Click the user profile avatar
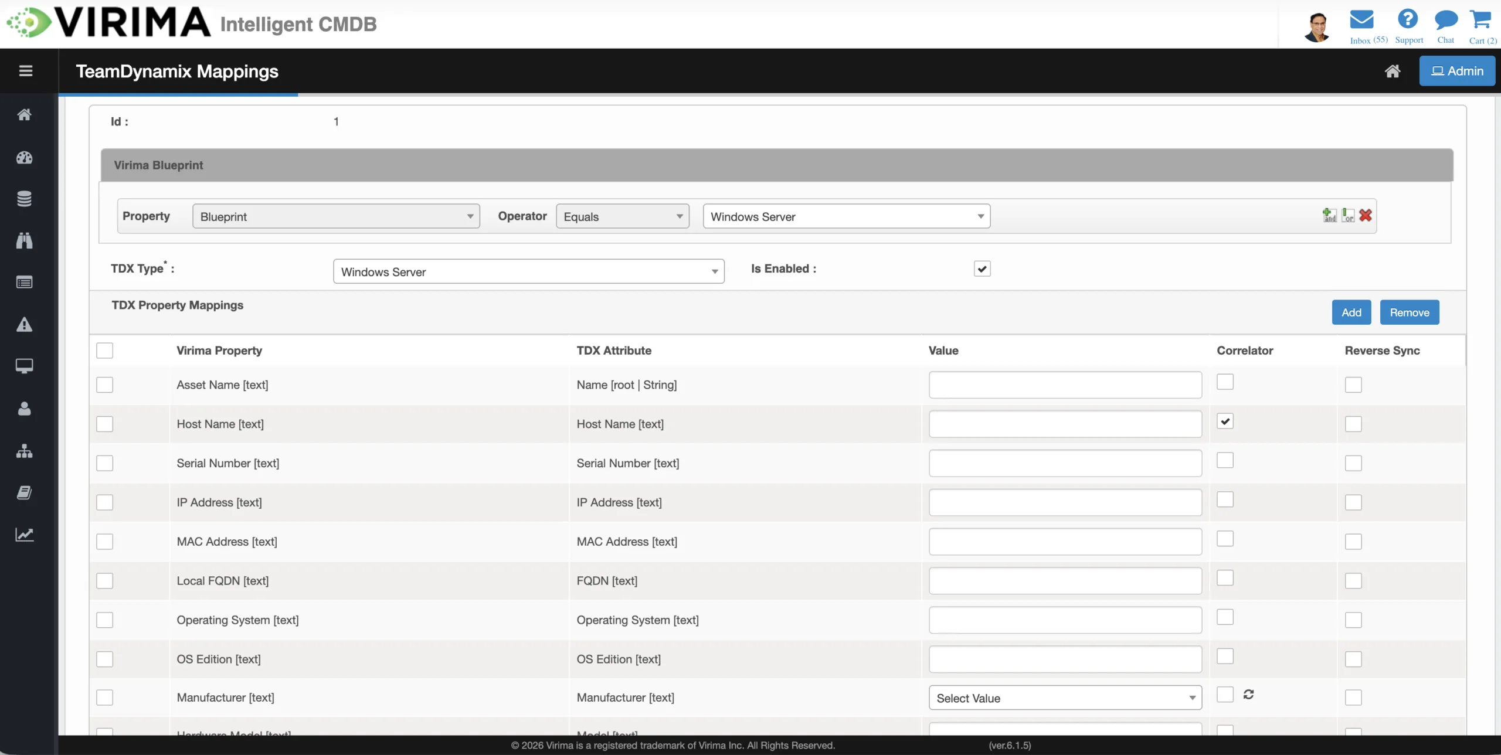 1317,27
